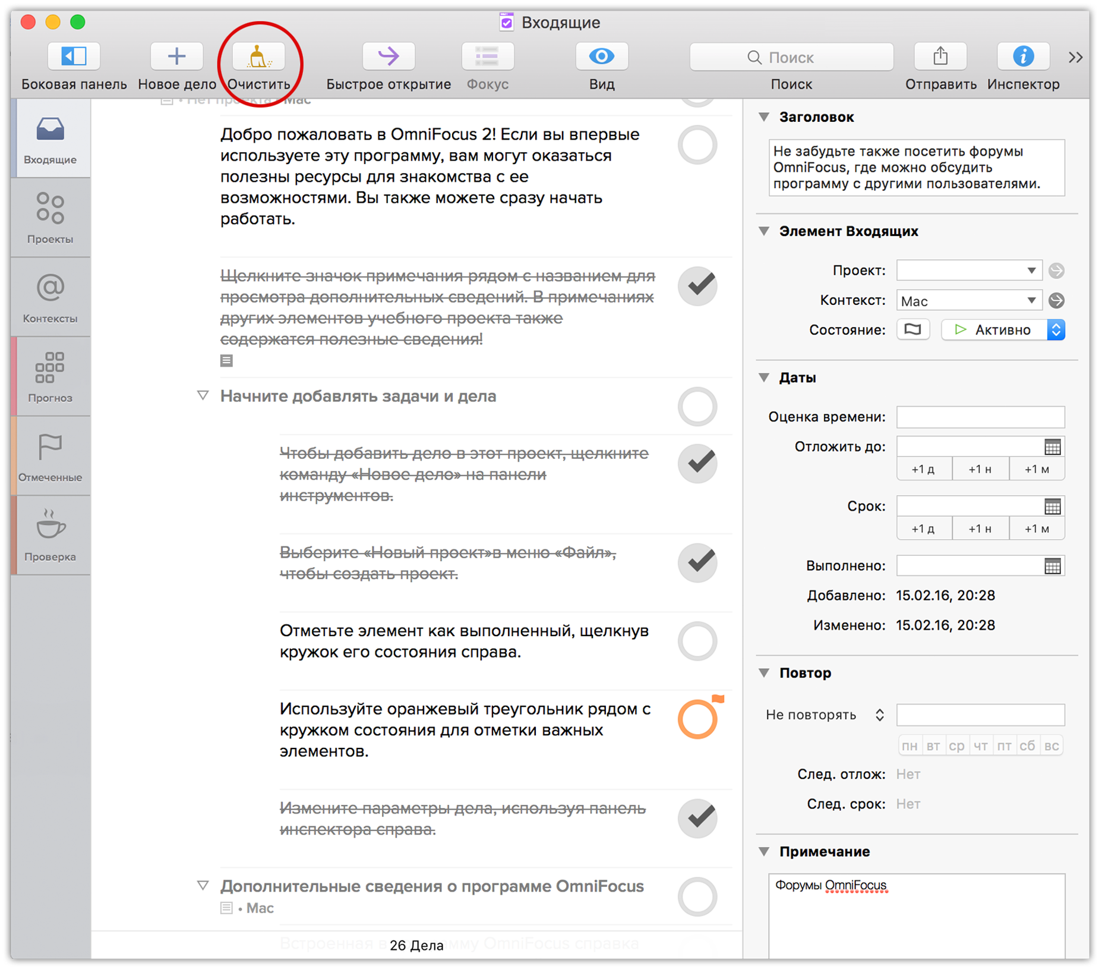Open calendar picker for Выполнено
The image size is (1099, 969).
pos(1053,566)
